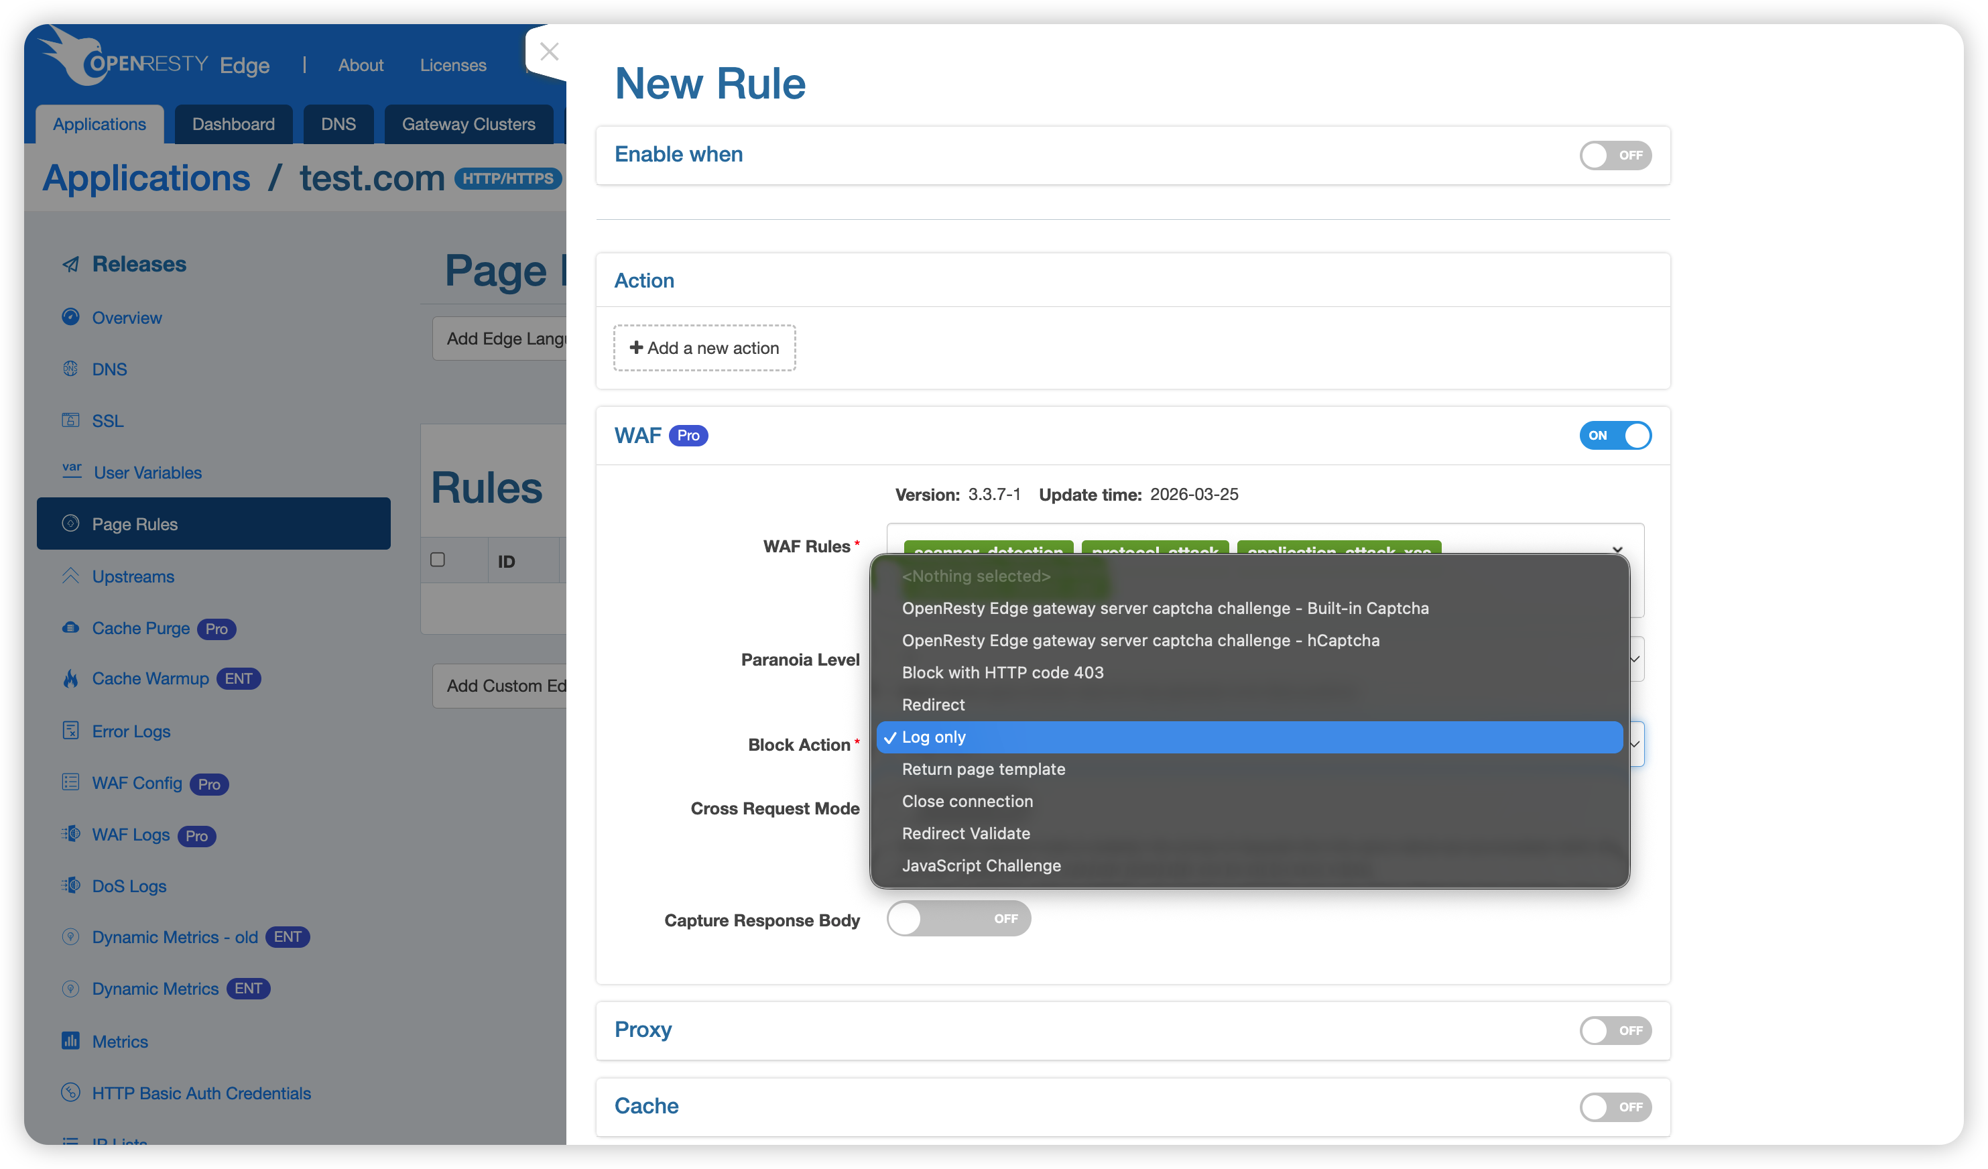Image resolution: width=1988 pixels, height=1169 pixels.
Task: Click the Upstreams chevron icon
Action: tap(71, 576)
